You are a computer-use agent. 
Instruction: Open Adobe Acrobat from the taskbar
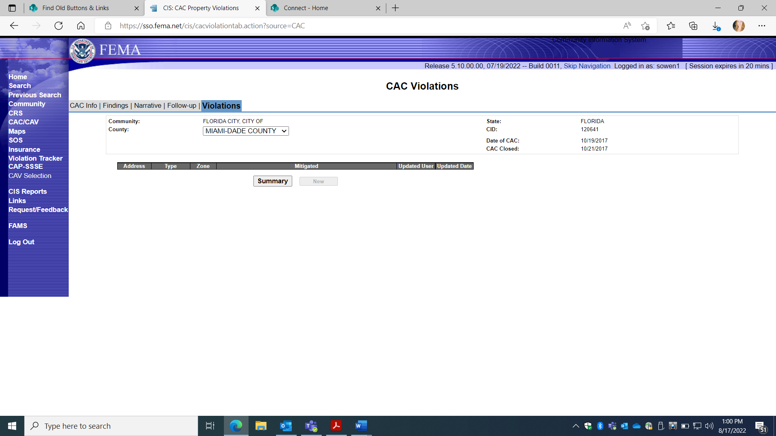[x=336, y=426]
